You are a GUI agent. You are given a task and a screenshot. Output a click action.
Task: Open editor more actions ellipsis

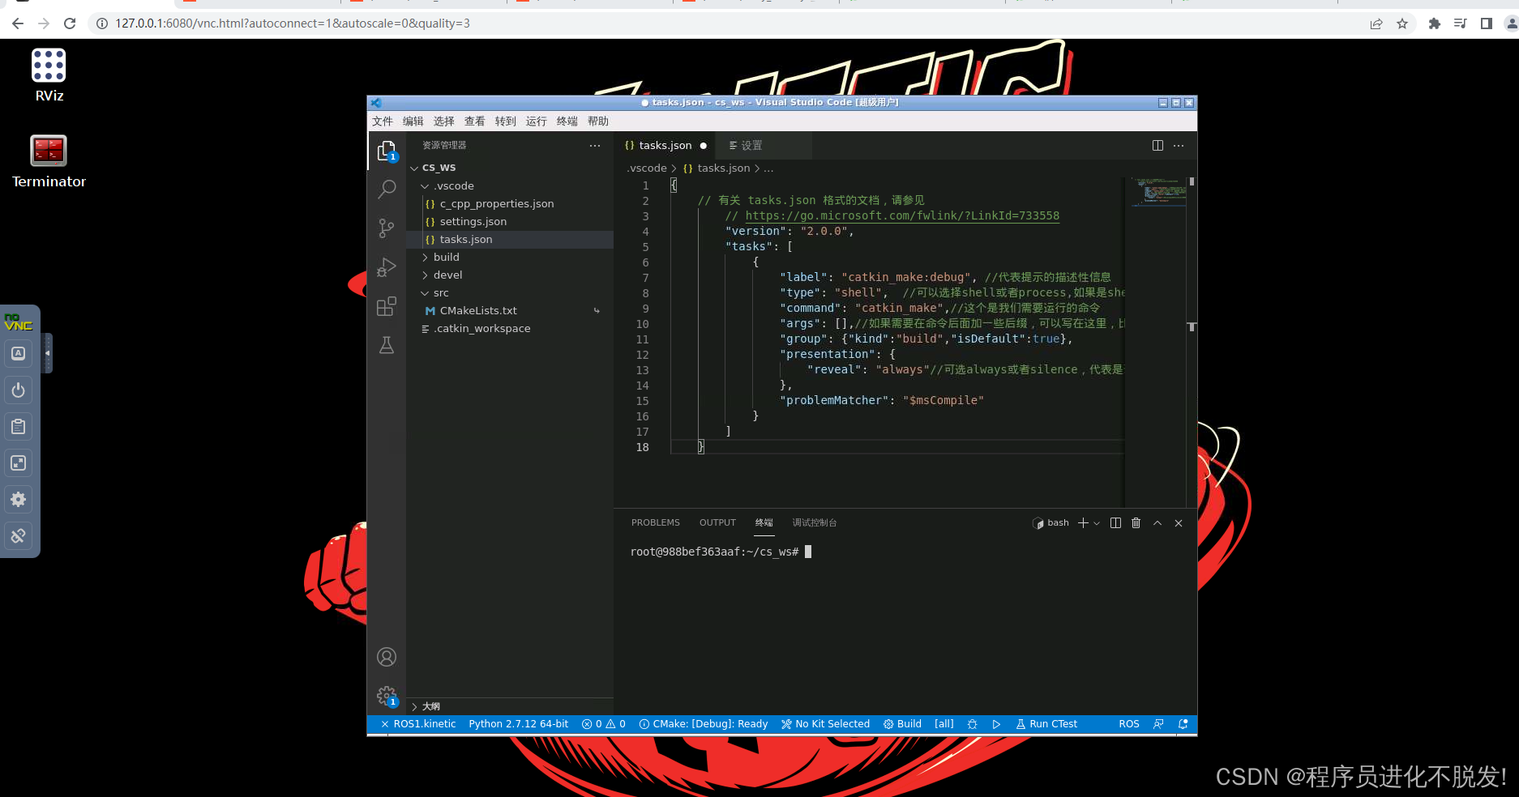[x=1179, y=146]
